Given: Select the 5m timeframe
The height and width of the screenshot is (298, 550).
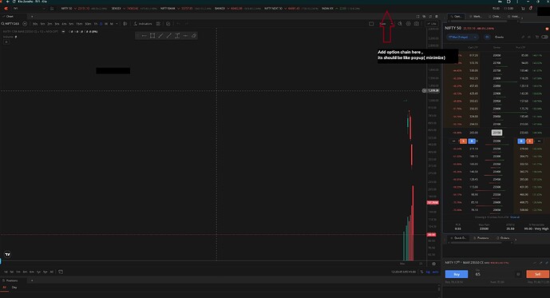Looking at the screenshot, I should [71, 24].
